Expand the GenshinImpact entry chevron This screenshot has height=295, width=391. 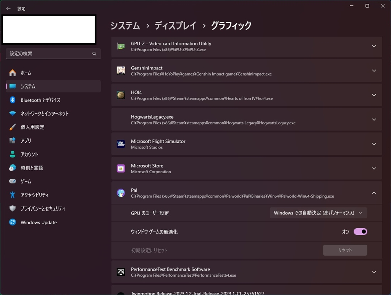374,71
